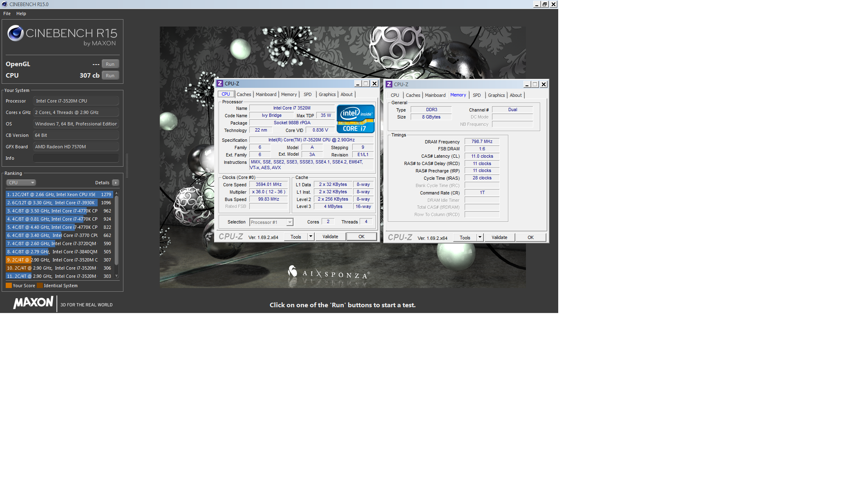Select ranking row 5 scoring 822
Screen dimensions: 850x478
59,227
